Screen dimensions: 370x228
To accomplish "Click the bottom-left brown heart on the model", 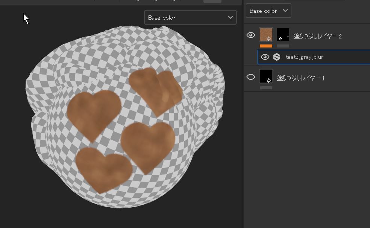I will pyautogui.click(x=103, y=168).
